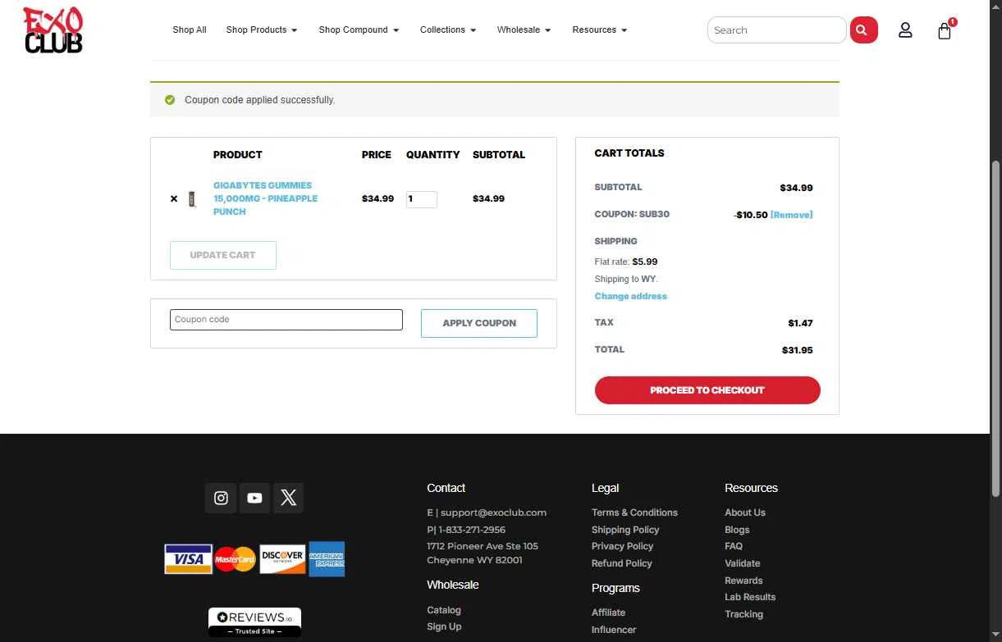The width and height of the screenshot is (1002, 642).
Task: Open Shop All menu item
Action: pos(190,30)
